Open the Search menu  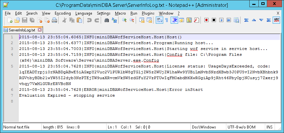coord(32,13)
